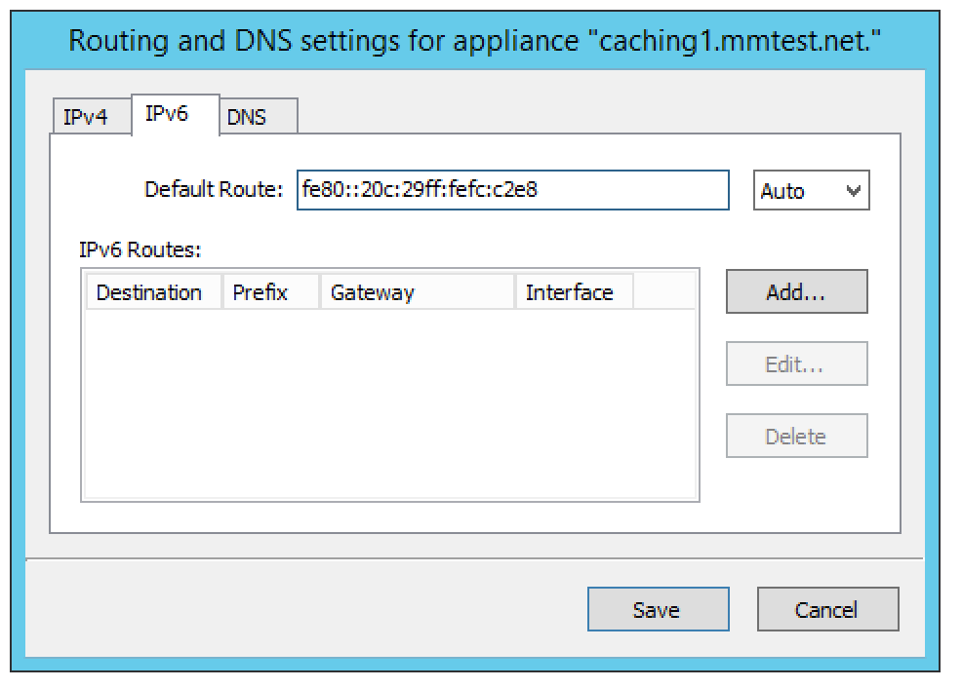Screen dimensions: 962x688
Task: Click the disabled Delete button
Action: 795,437
